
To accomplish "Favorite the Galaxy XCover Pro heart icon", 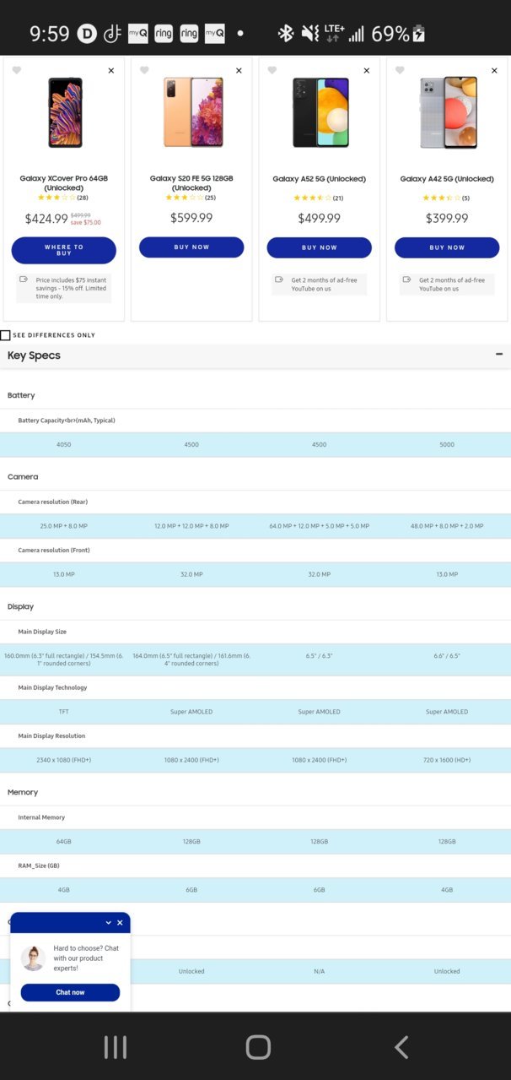I will [16, 70].
